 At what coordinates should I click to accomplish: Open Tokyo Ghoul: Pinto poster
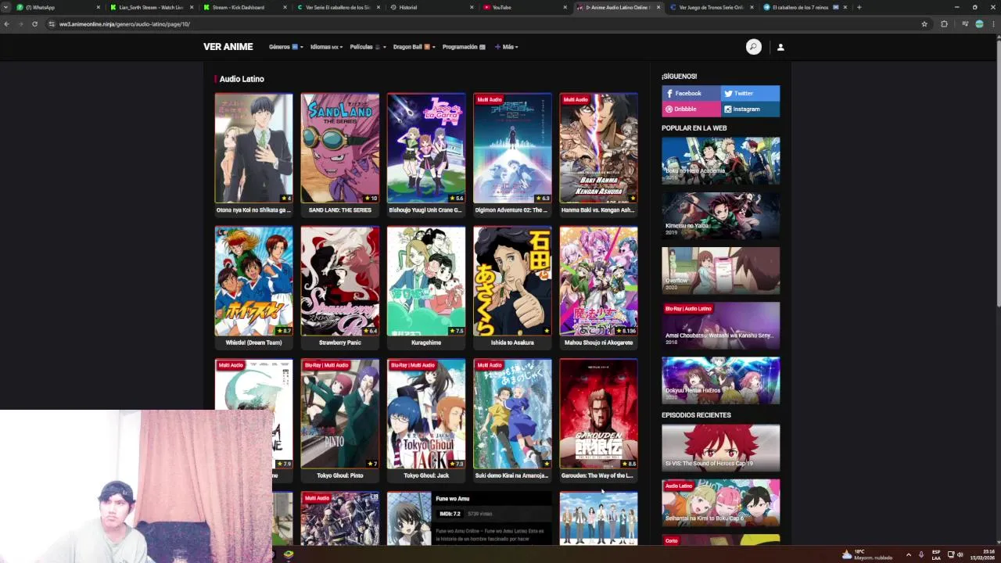pyautogui.click(x=339, y=414)
